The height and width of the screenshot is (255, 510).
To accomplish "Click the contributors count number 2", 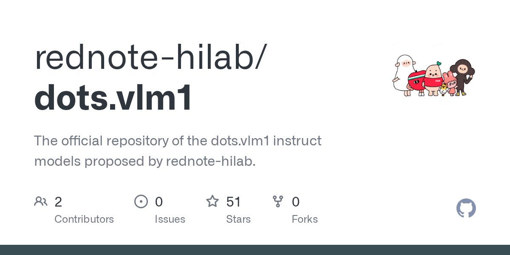I will click(x=58, y=202).
